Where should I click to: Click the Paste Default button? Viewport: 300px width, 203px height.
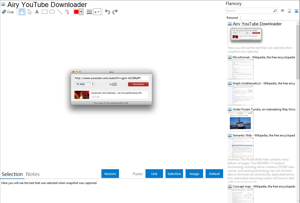coord(214,174)
